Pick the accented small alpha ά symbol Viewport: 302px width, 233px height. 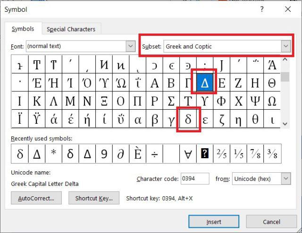(53, 119)
